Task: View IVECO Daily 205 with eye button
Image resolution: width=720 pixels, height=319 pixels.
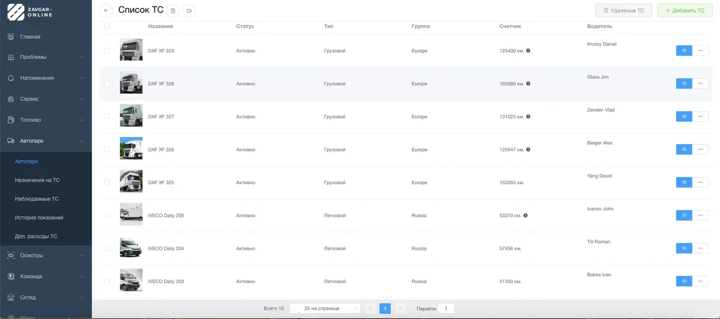Action: click(684, 216)
